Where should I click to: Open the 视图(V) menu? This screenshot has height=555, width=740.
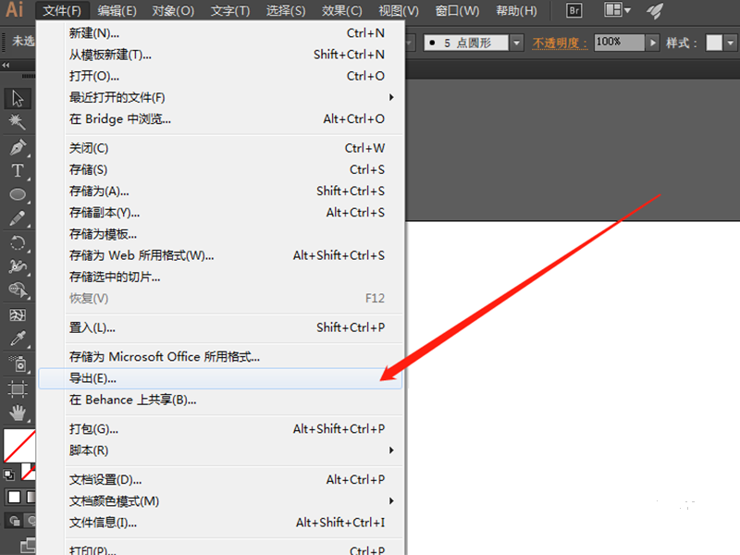[x=399, y=10]
